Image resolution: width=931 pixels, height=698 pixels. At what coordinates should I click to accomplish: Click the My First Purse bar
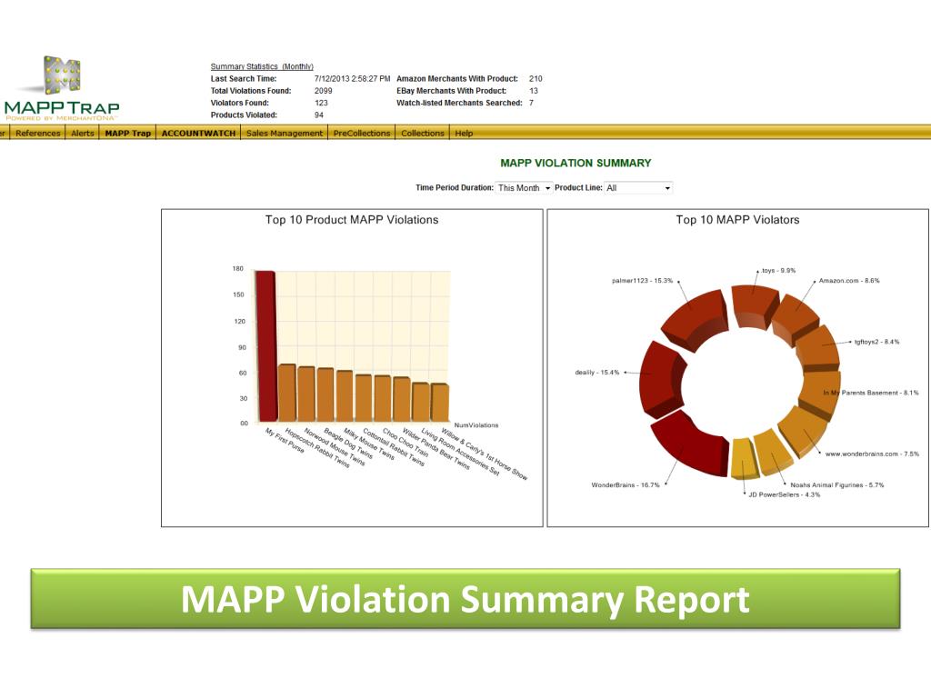pyautogui.click(x=265, y=346)
